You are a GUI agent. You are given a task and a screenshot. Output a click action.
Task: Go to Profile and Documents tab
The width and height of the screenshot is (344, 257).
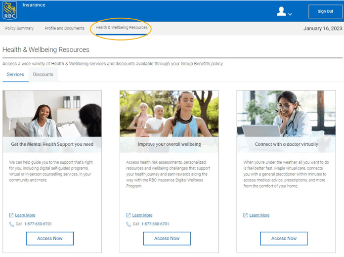(64, 28)
